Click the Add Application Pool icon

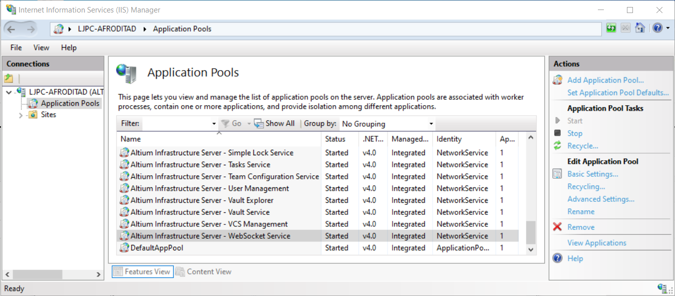(557, 80)
